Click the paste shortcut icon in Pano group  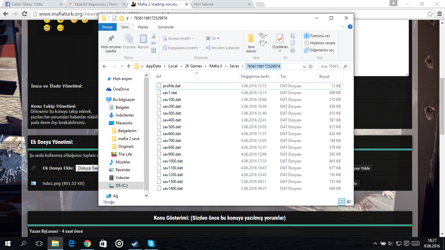[x=154, y=50]
